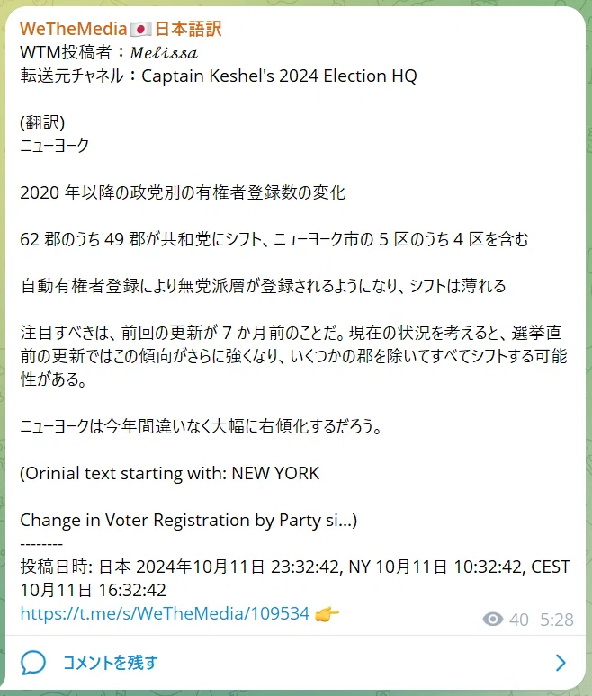592x696 pixels.
Task: Click the Captain Keshel's 2024 Election HQ text
Action: tap(279, 76)
